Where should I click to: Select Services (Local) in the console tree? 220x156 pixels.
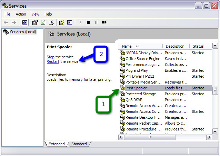click(x=23, y=32)
